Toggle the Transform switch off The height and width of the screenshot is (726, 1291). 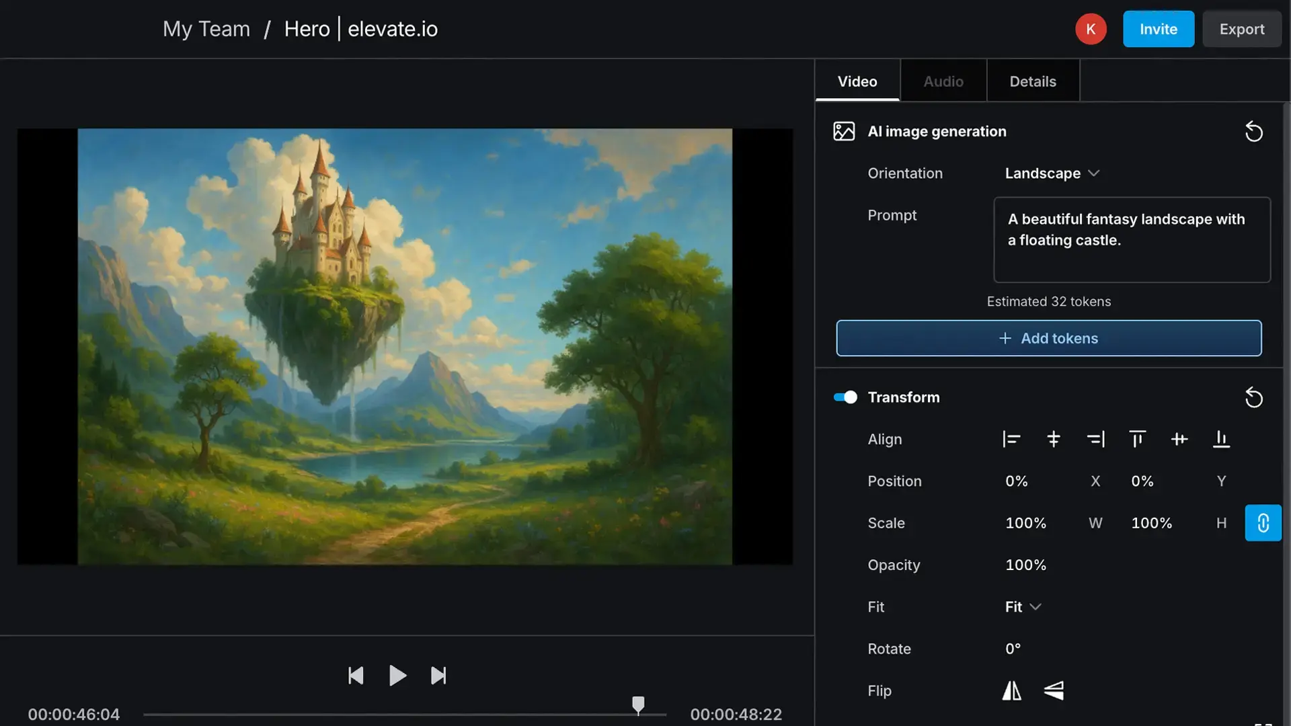tap(845, 397)
